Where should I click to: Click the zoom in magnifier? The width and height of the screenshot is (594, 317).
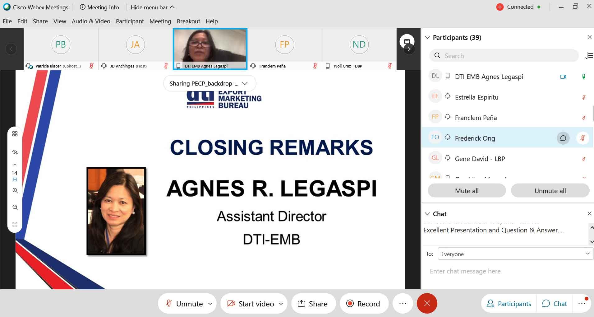click(x=15, y=190)
